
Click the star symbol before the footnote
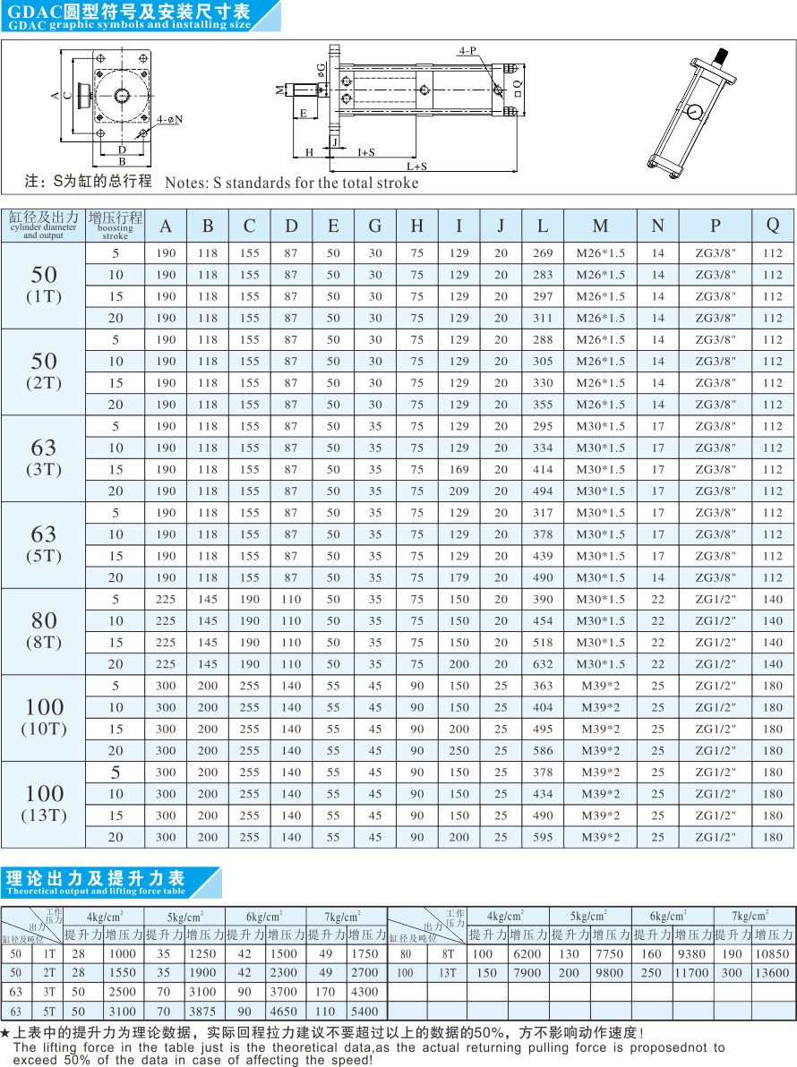tap(6, 1033)
